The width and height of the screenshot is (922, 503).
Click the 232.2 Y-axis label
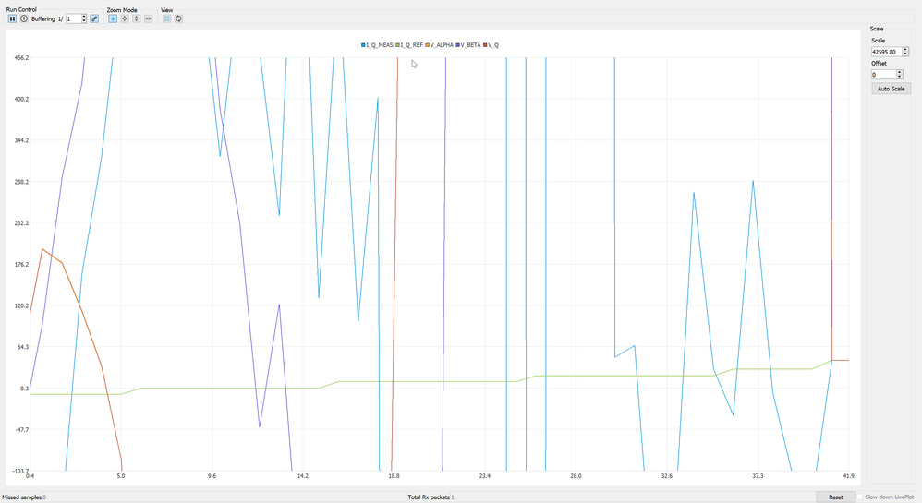point(22,223)
